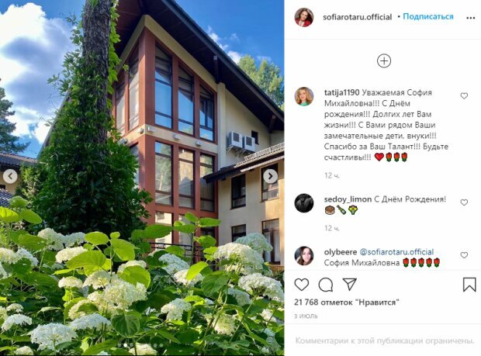Go to previous photo with left arrow
Screen dimensions: 481x356
pos(10,176)
